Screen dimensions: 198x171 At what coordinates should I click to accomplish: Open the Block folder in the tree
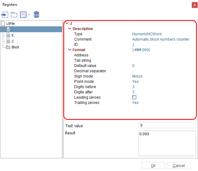(x=15, y=47)
